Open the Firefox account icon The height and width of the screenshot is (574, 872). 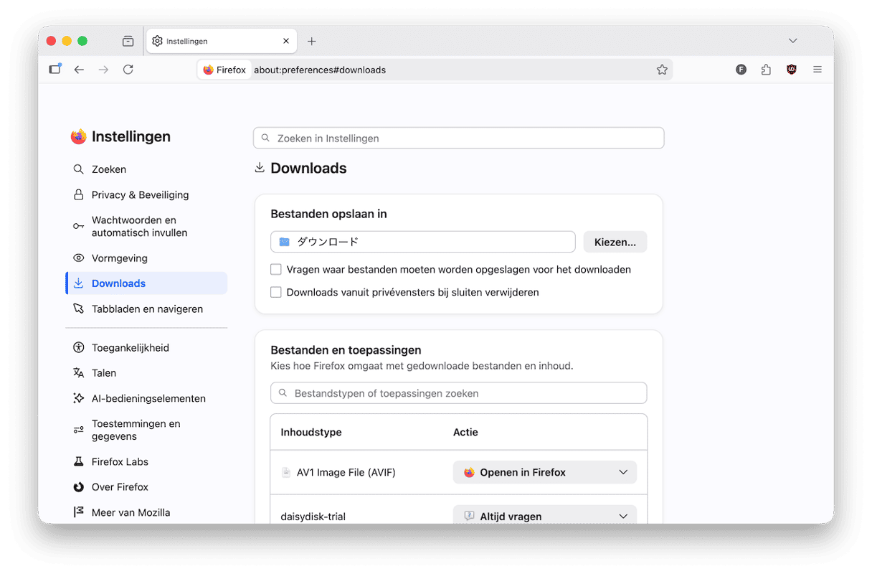tap(741, 70)
